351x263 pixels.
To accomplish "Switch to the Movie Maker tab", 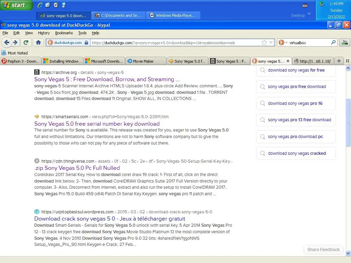I will 146,61.
